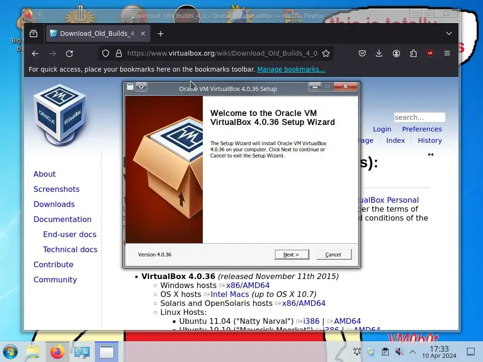The height and width of the screenshot is (362, 483).
Task: Switch to setup window taskbar button
Action: pos(107,352)
